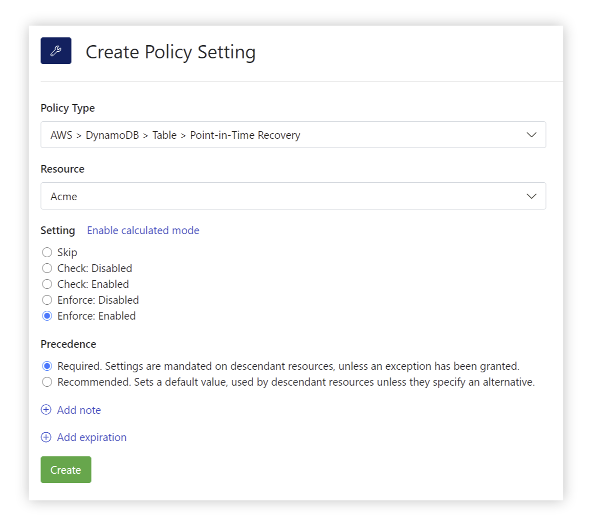This screenshot has height=526, width=592.
Task: Click the plus icon beside Add expiration
Action: click(46, 437)
